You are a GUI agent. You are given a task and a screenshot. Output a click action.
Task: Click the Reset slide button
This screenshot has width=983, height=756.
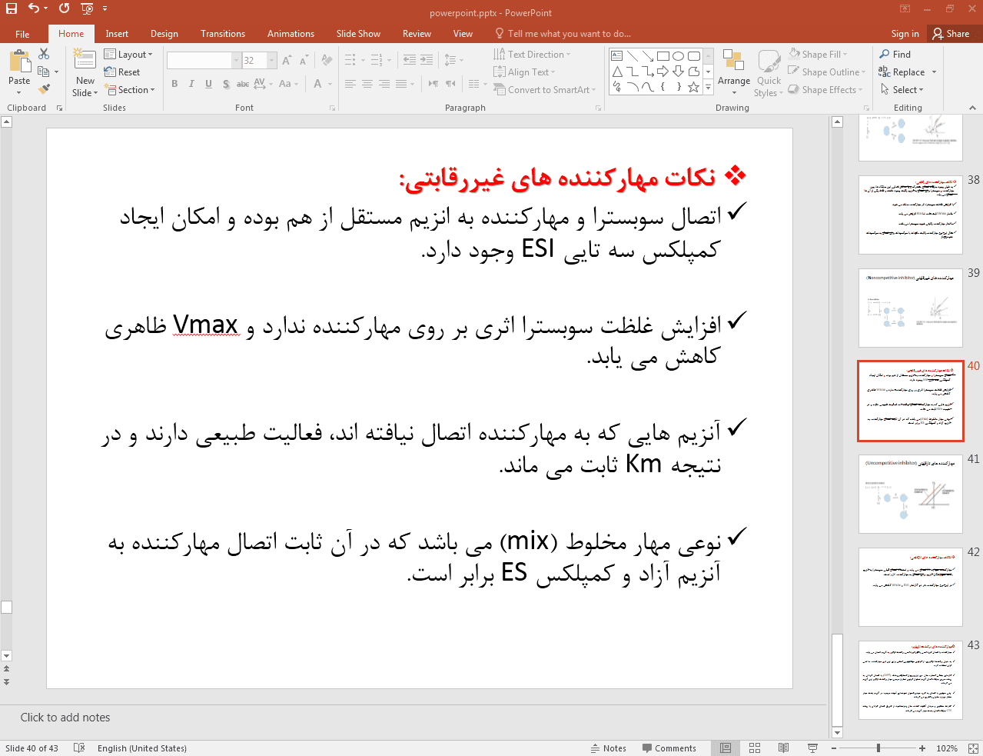[x=122, y=72]
